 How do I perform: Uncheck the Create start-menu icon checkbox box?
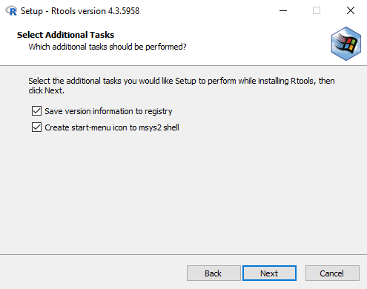pos(36,127)
